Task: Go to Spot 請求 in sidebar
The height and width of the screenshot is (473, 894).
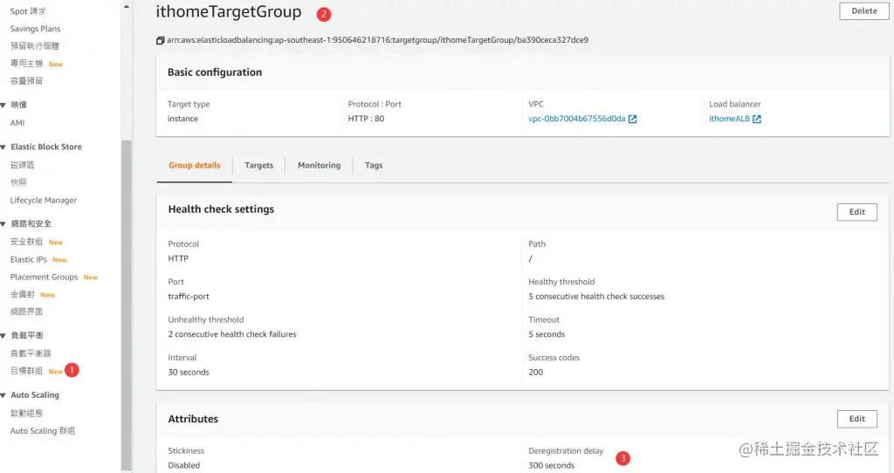Action: point(28,11)
